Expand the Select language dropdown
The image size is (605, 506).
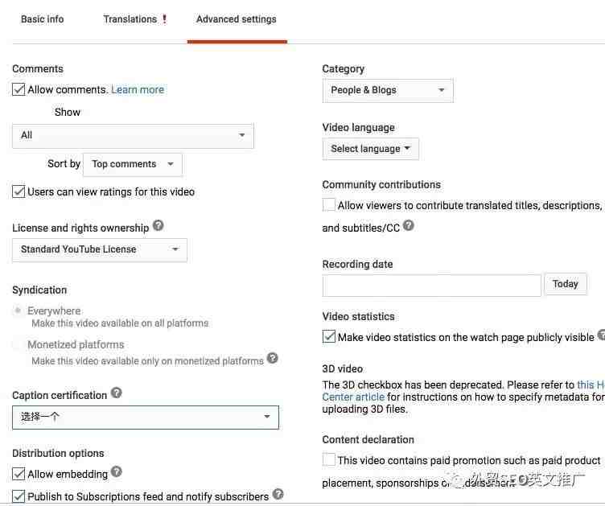tap(370, 149)
